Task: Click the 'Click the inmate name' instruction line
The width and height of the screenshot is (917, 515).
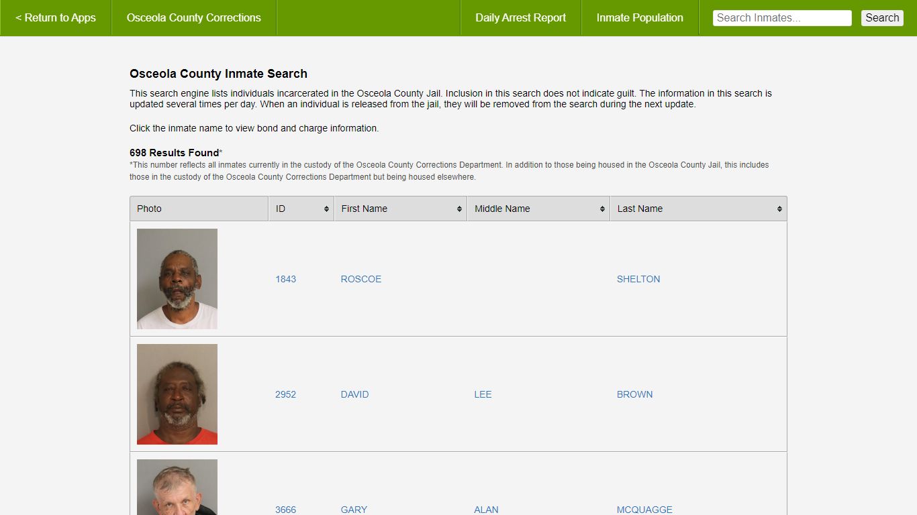Action: coord(254,128)
